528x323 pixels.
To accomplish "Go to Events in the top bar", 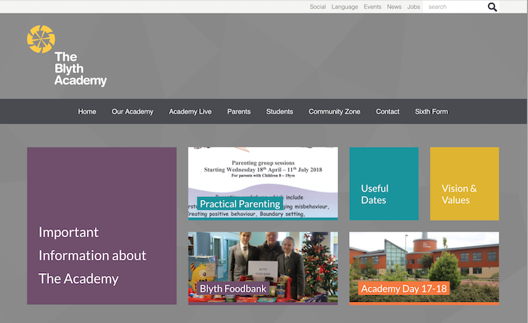I will point(373,7).
